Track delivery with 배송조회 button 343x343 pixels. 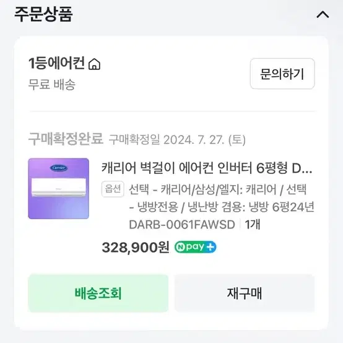coord(98,293)
